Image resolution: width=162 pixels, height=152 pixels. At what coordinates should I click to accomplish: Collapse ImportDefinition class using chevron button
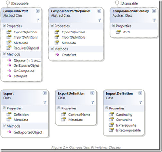[x=140, y=93]
